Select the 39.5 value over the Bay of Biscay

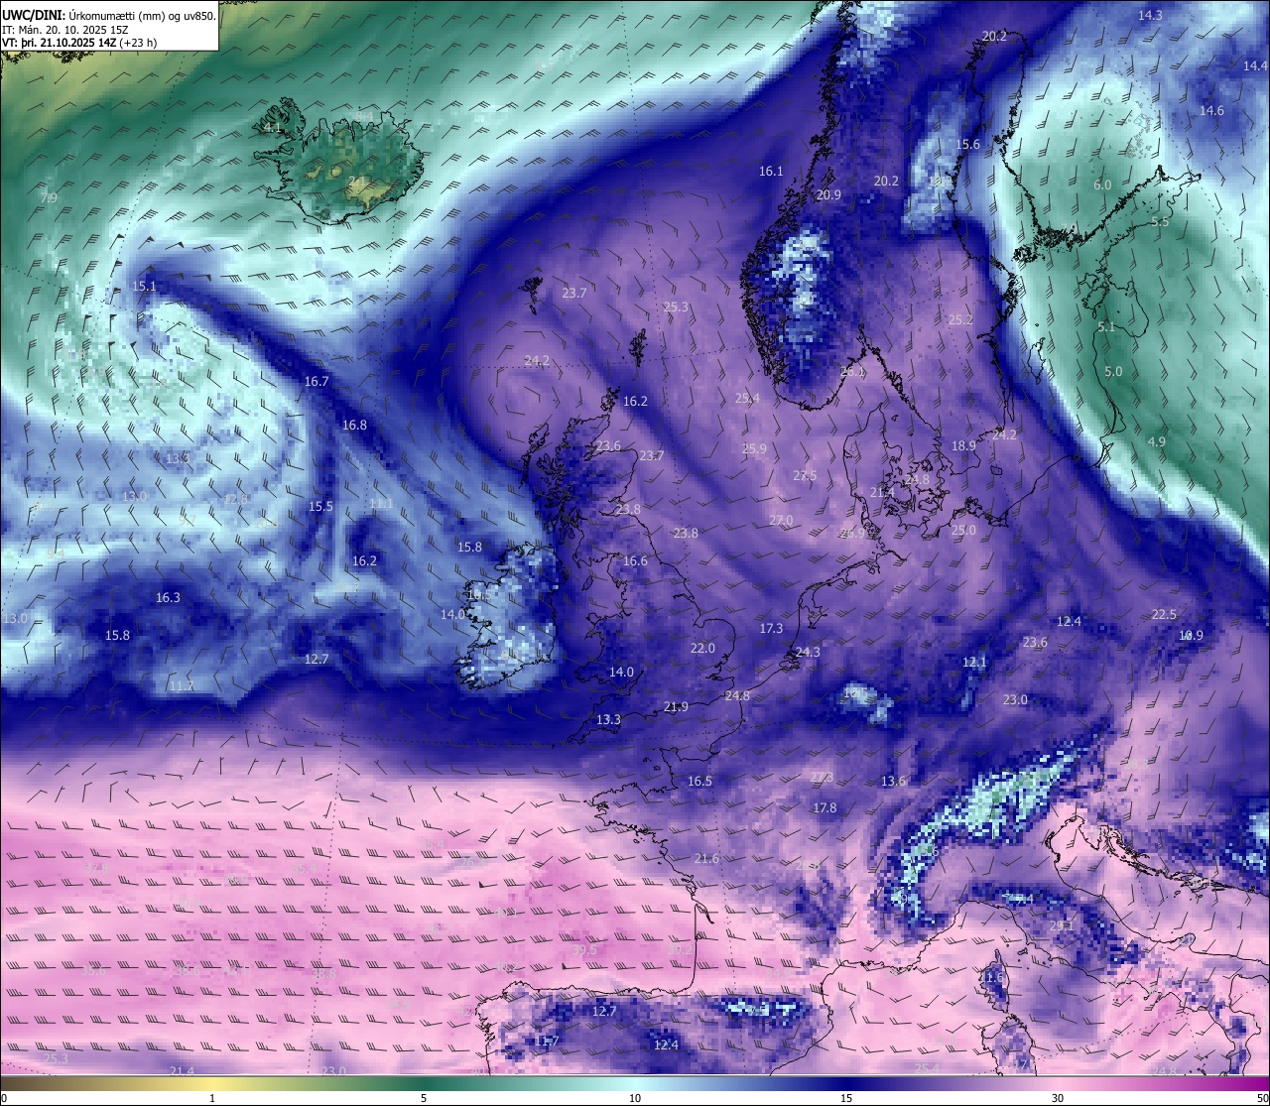tap(585, 949)
